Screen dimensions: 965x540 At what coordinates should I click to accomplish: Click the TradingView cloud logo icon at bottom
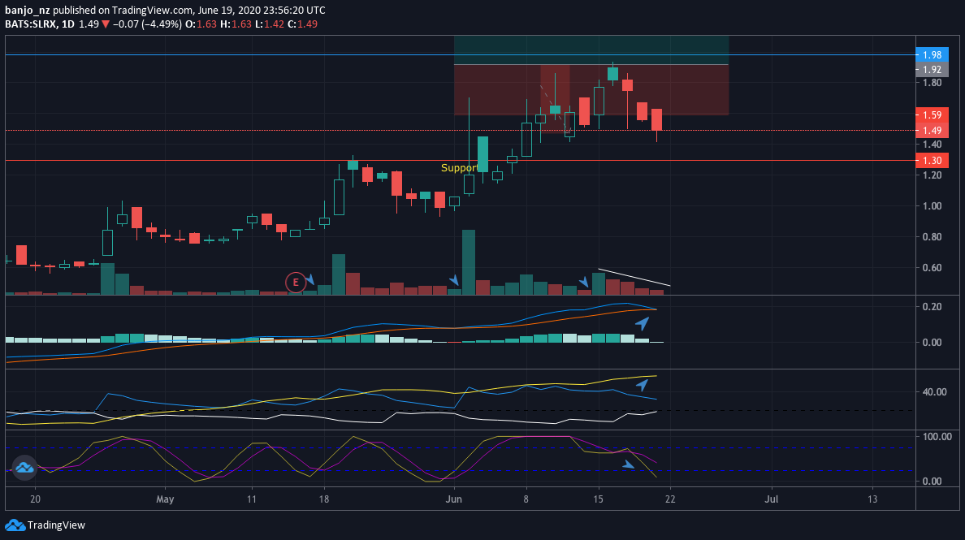point(15,525)
